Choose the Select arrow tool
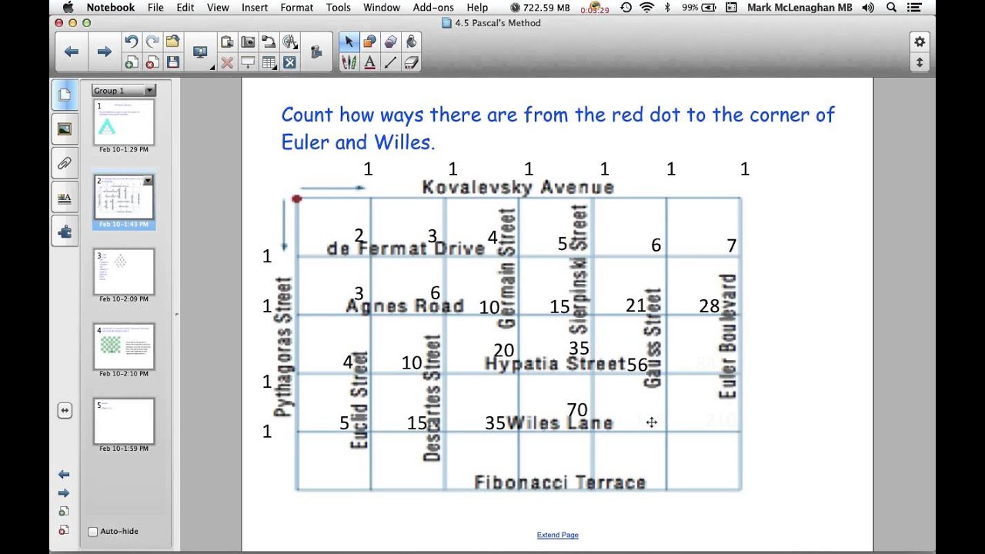 pos(349,42)
